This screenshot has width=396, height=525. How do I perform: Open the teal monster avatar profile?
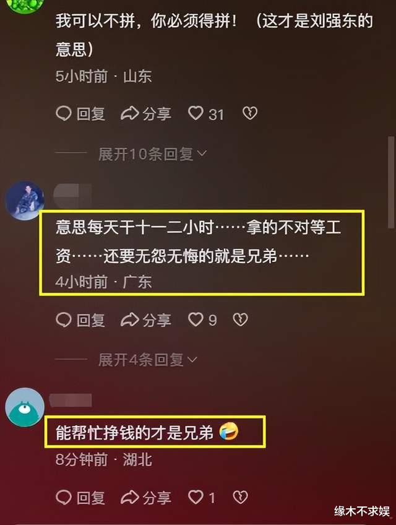click(25, 407)
